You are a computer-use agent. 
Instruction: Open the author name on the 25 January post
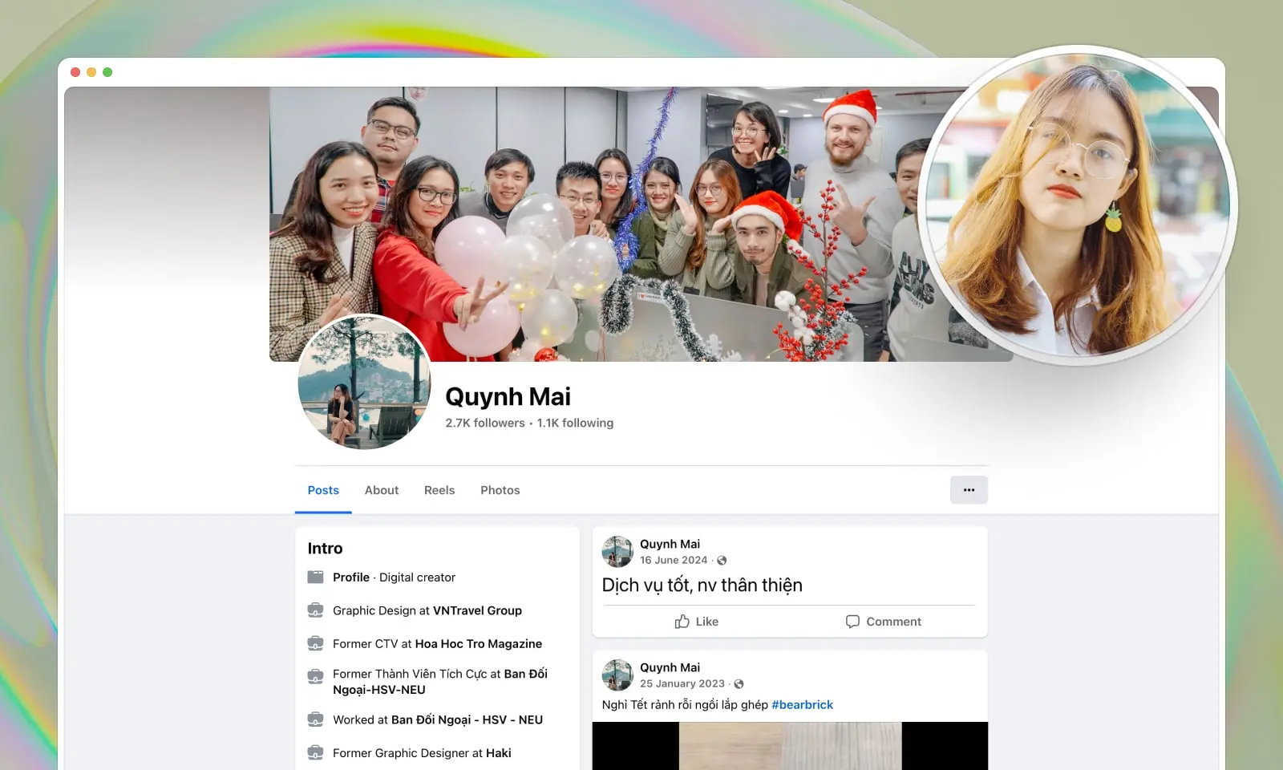click(670, 667)
